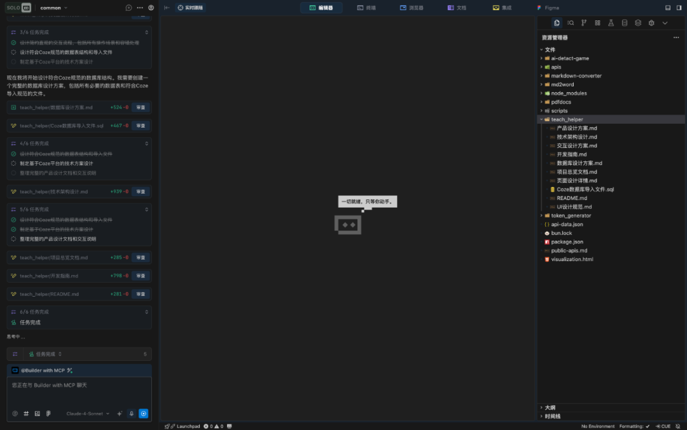Screen dimensions: 687x430
Task: Toggle the bottom panel layout icon
Action: 668,8
